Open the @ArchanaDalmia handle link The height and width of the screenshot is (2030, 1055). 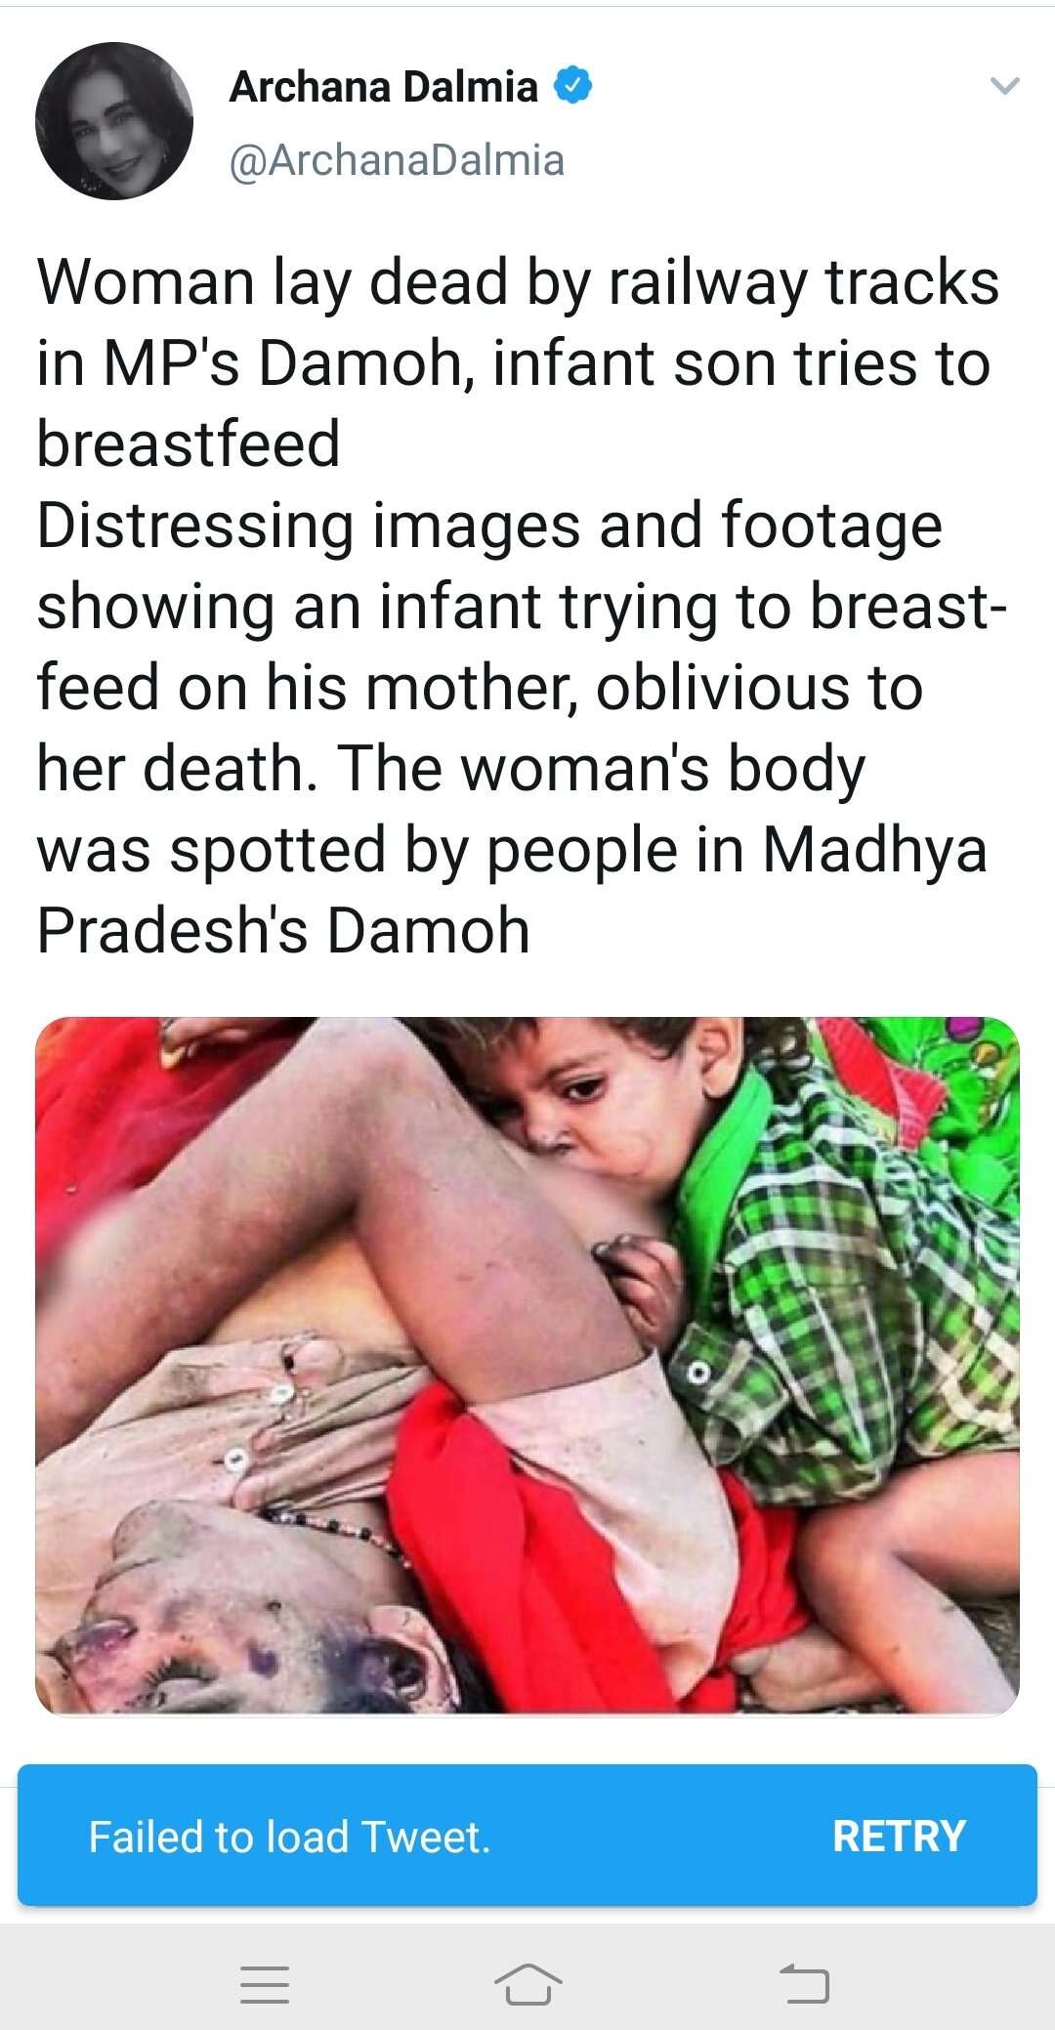397,160
